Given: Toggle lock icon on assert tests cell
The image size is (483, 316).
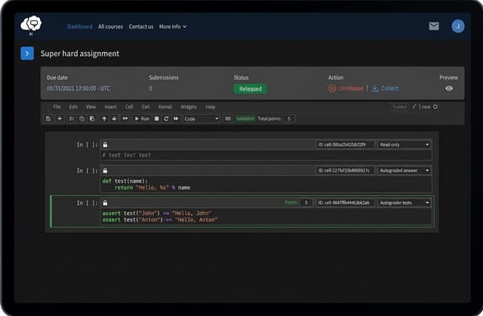Looking at the screenshot, I should [105, 203].
